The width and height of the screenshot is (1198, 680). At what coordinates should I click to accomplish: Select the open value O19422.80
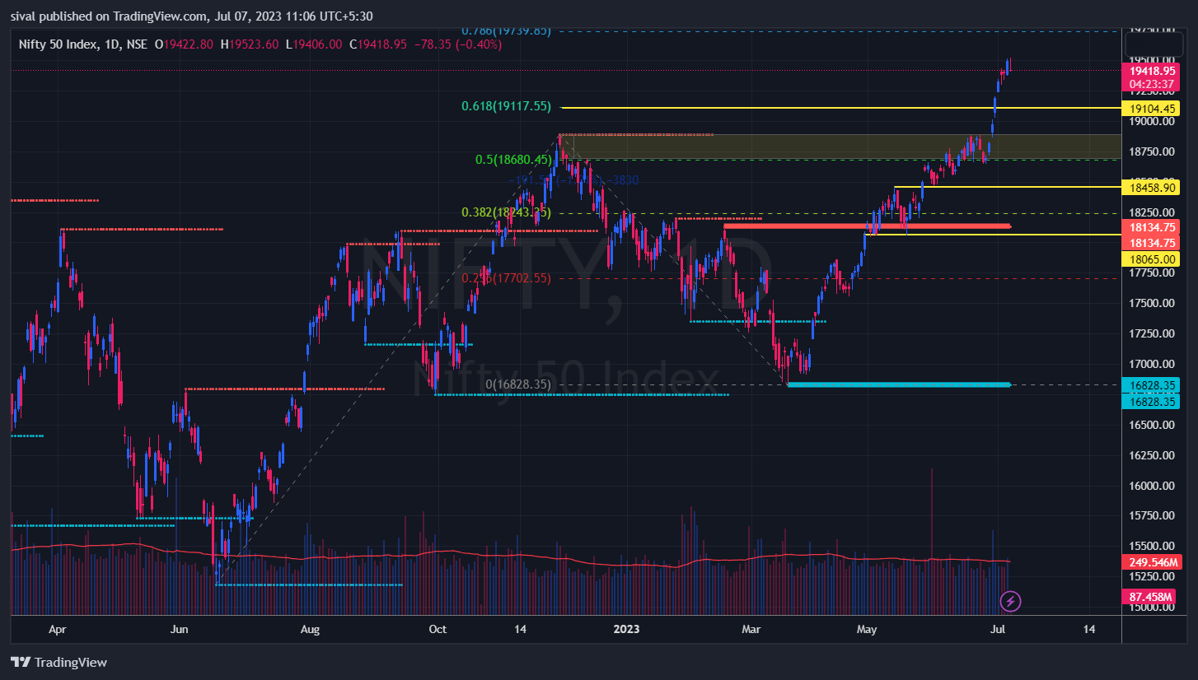pos(184,44)
